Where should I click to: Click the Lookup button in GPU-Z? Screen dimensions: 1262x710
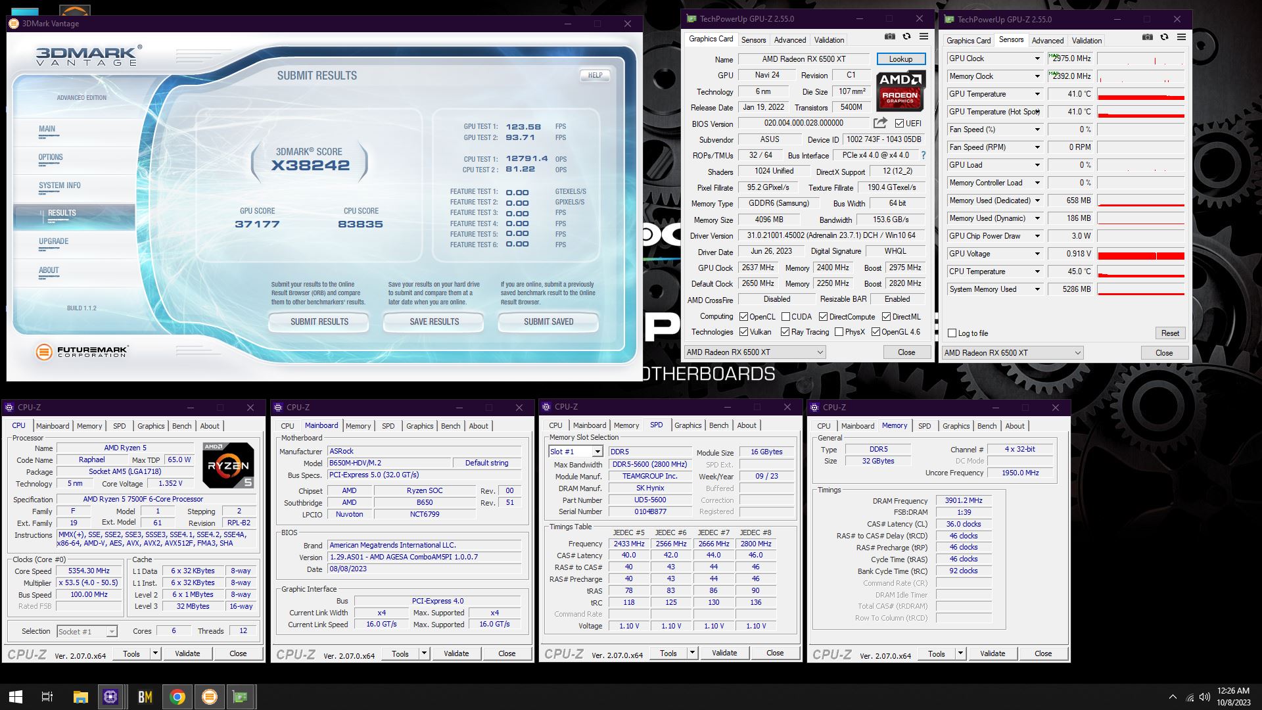(x=900, y=59)
